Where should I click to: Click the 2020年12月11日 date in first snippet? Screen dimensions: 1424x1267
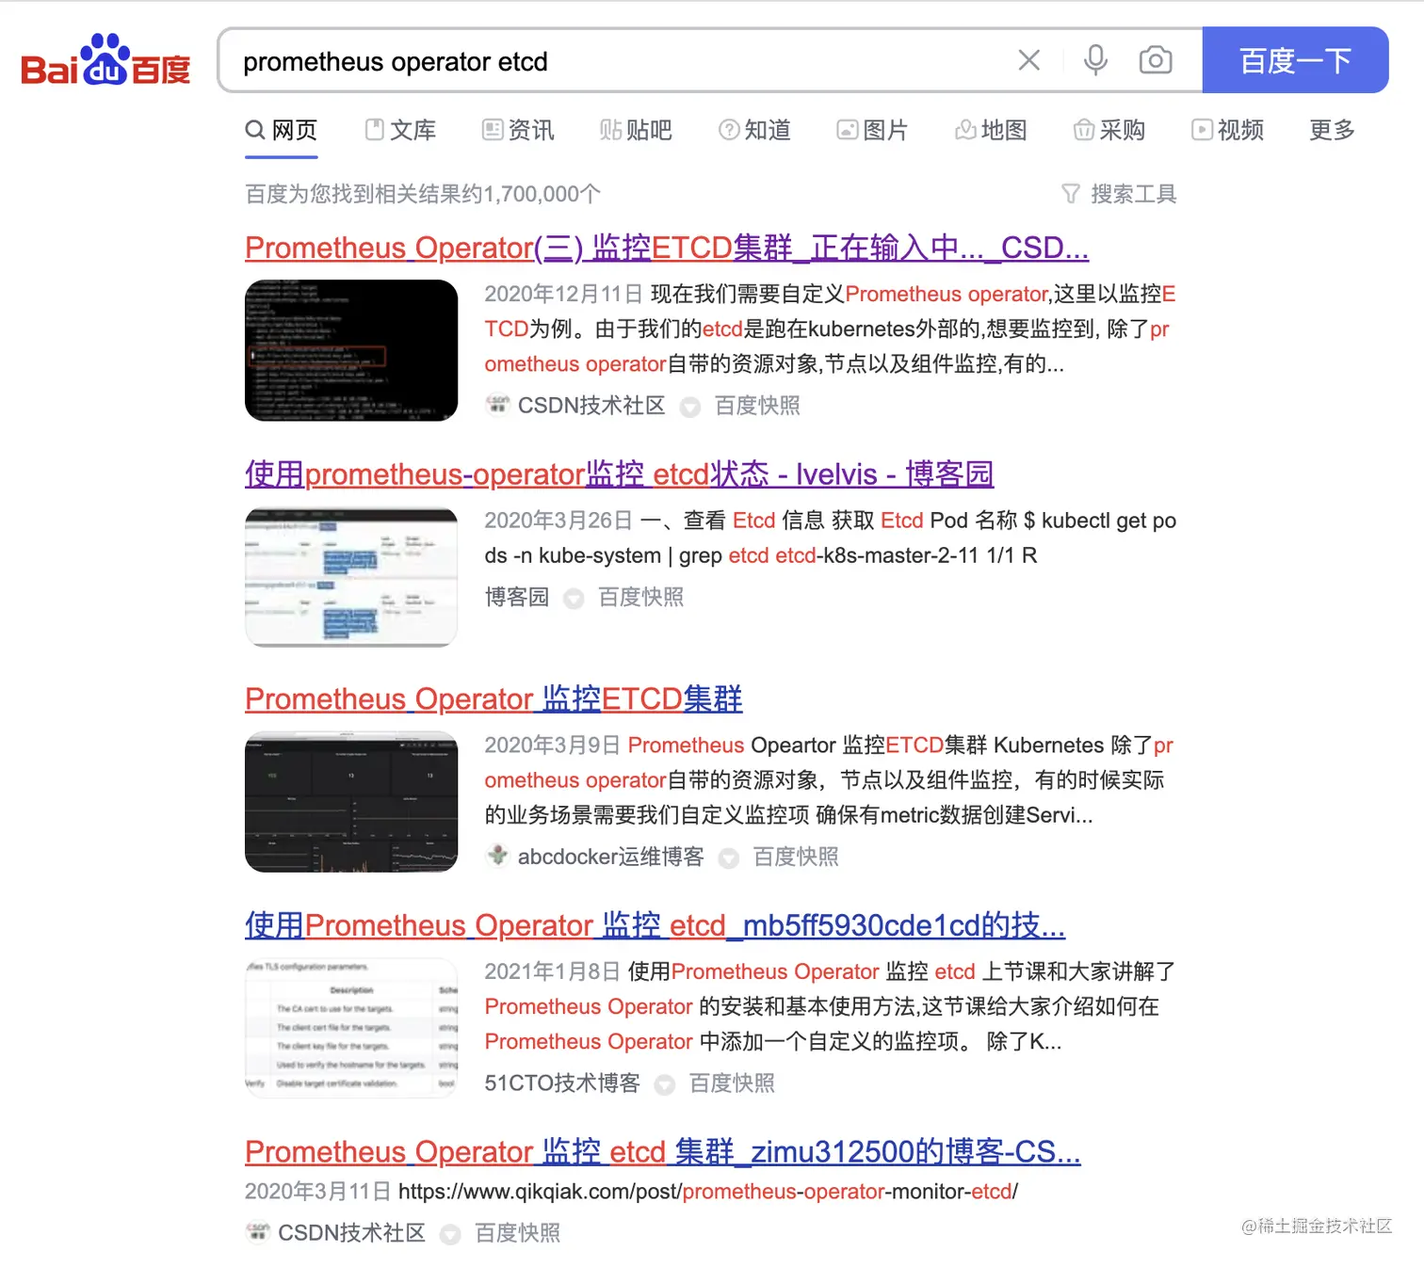(x=563, y=295)
